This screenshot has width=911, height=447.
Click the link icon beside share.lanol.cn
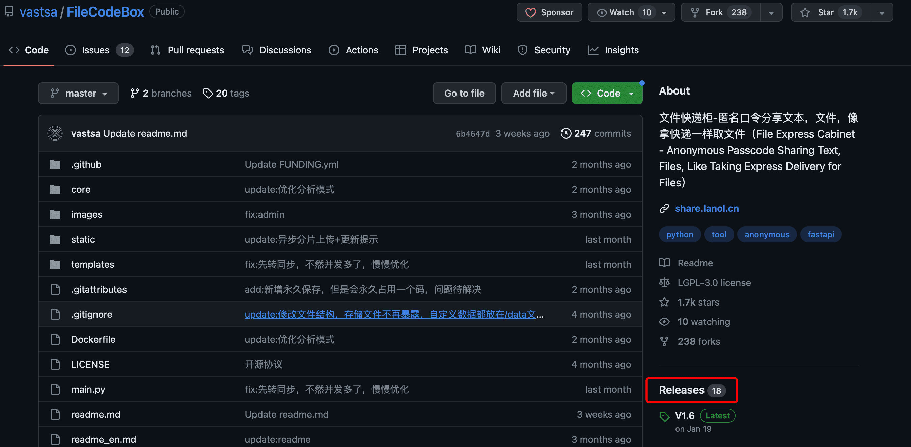[x=664, y=208]
